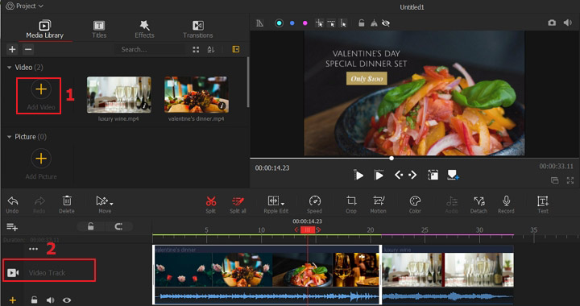Toggle the preview toolbar lock icon
Viewport: 580px width, 306px height.
(x=362, y=23)
